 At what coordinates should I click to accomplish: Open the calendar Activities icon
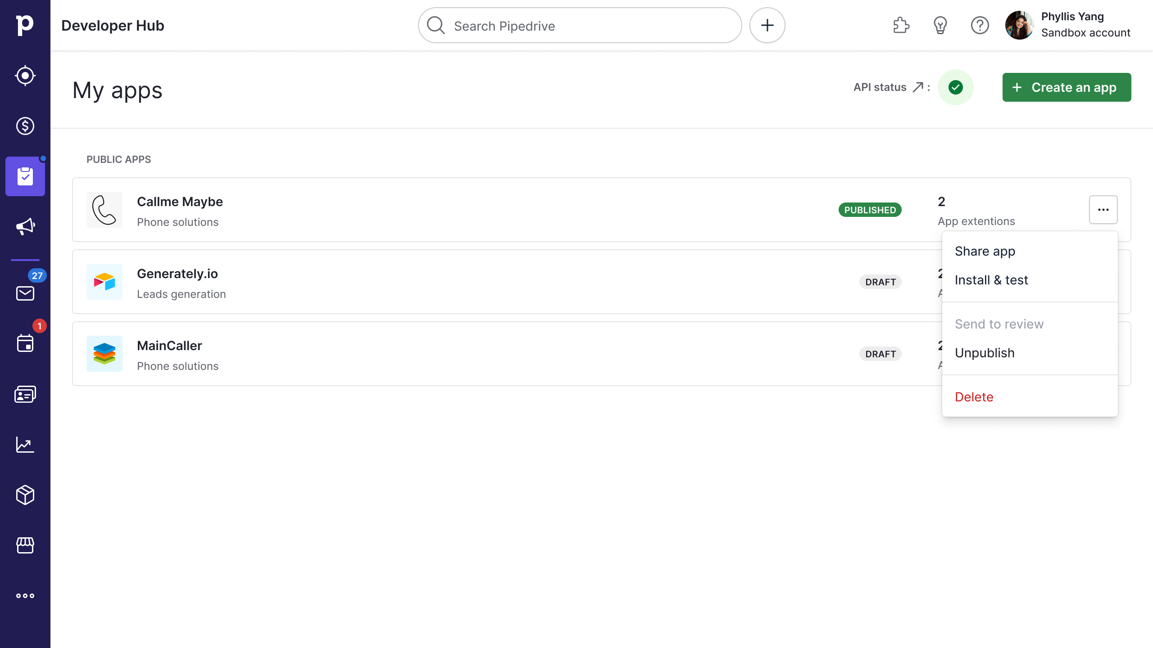(25, 343)
